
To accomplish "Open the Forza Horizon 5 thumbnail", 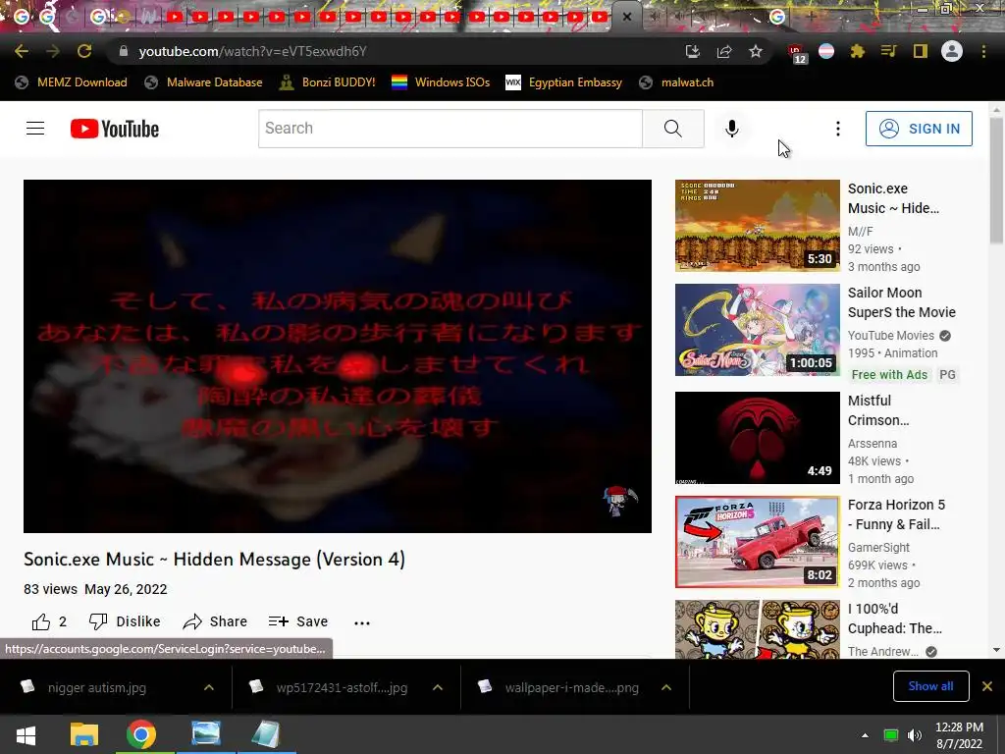I will click(757, 542).
